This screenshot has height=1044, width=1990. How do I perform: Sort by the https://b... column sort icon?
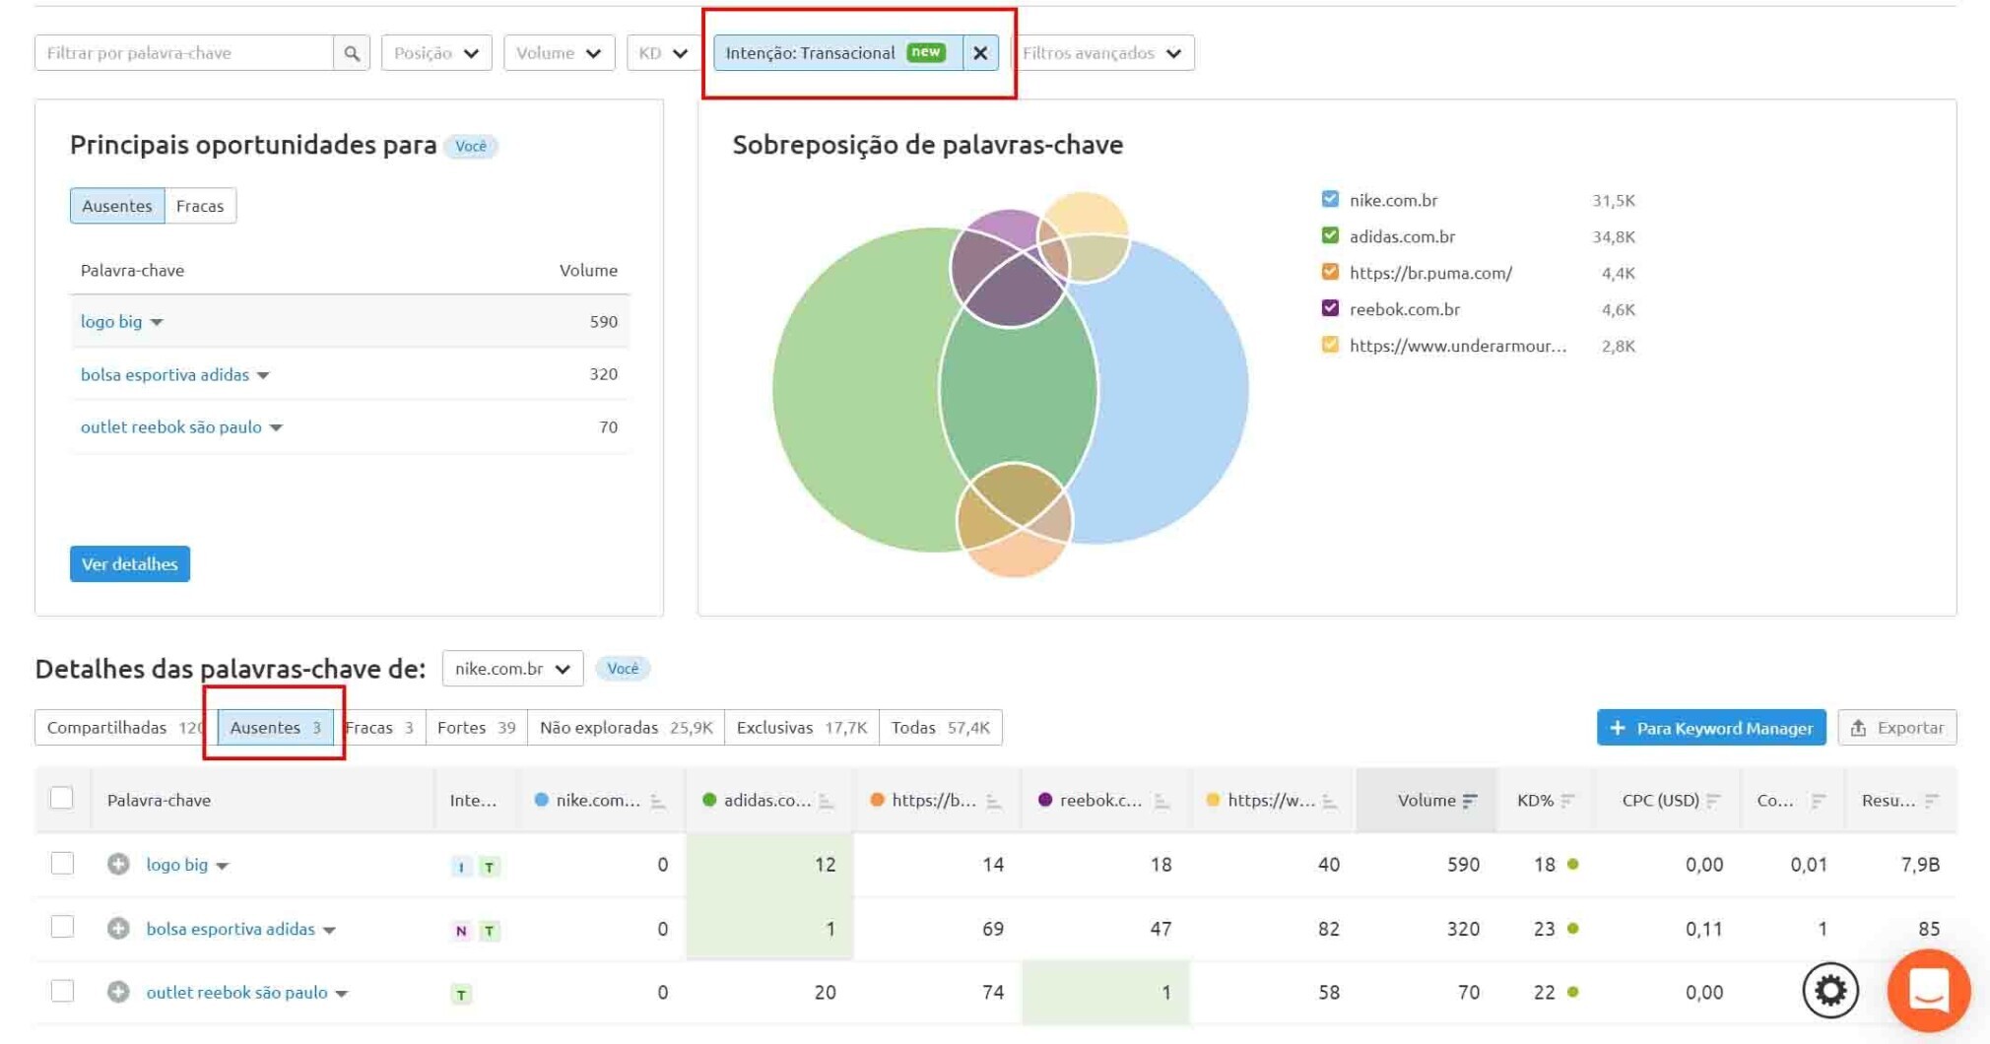pos(993,801)
